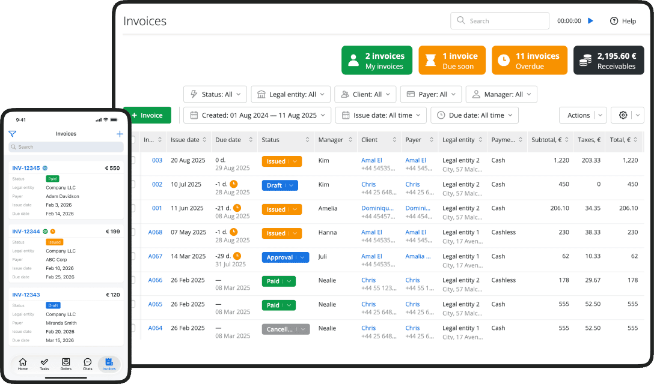This screenshot has width=654, height=384.
Task: Click inside the Search field
Action: (x=500, y=20)
